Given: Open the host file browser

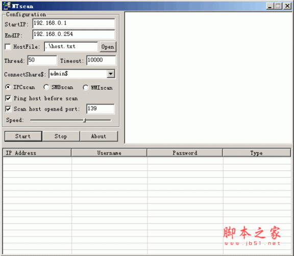Looking at the screenshot, I should point(108,47).
